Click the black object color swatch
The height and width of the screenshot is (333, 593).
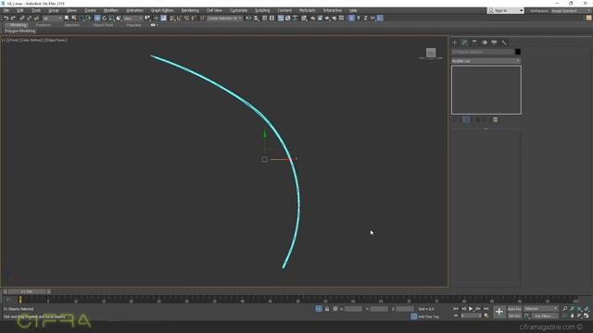pyautogui.click(x=518, y=52)
